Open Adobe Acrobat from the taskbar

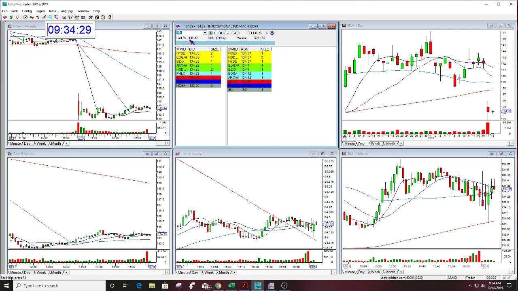click(x=244, y=286)
